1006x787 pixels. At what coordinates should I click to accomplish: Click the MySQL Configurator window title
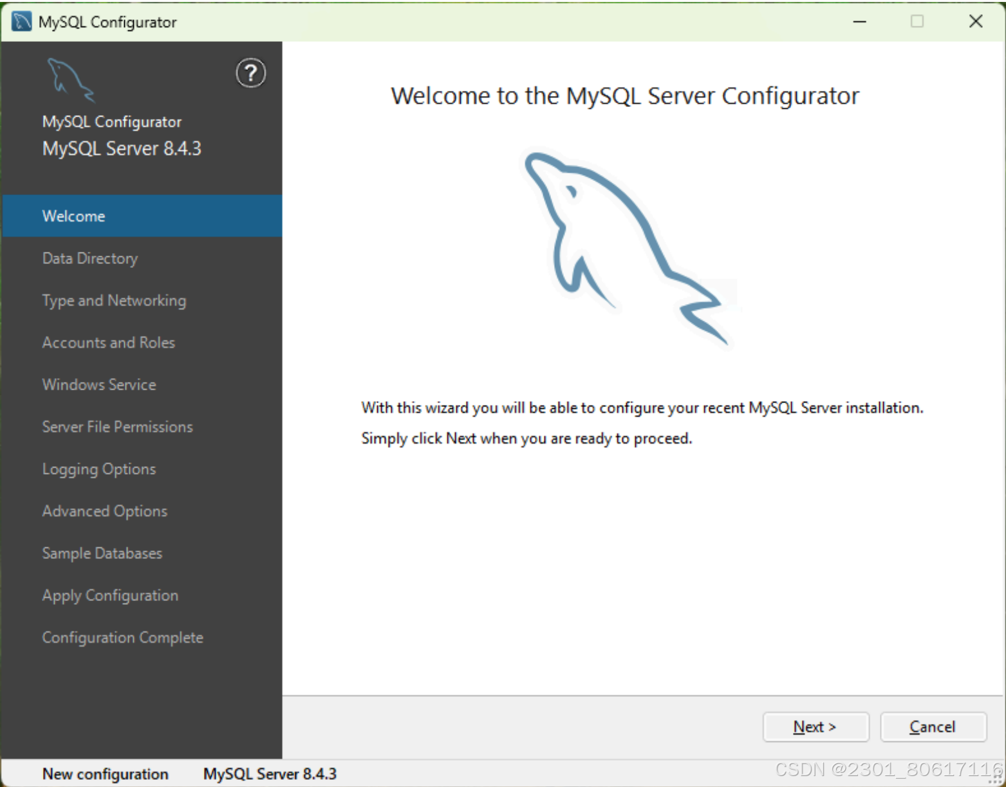107,21
